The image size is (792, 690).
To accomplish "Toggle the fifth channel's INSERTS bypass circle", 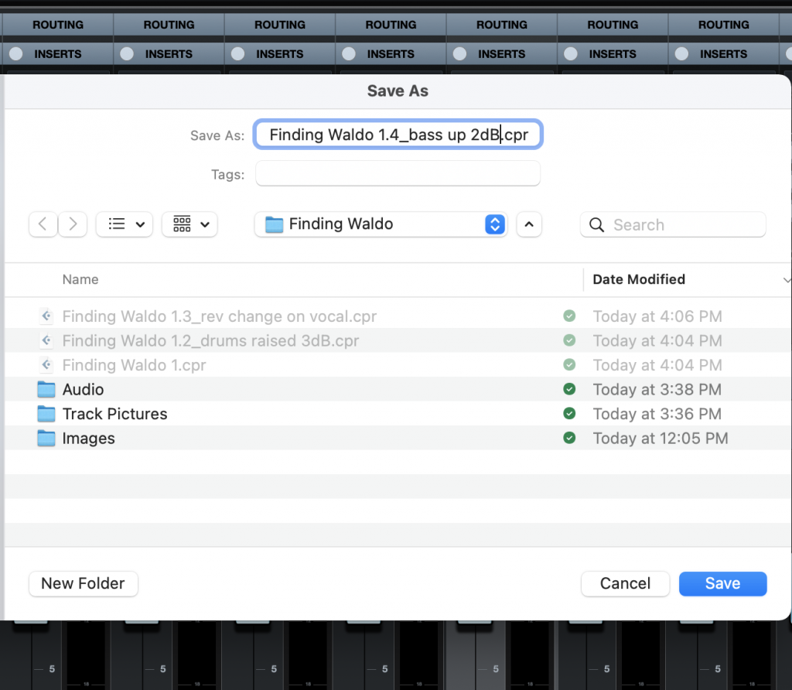I will click(459, 54).
